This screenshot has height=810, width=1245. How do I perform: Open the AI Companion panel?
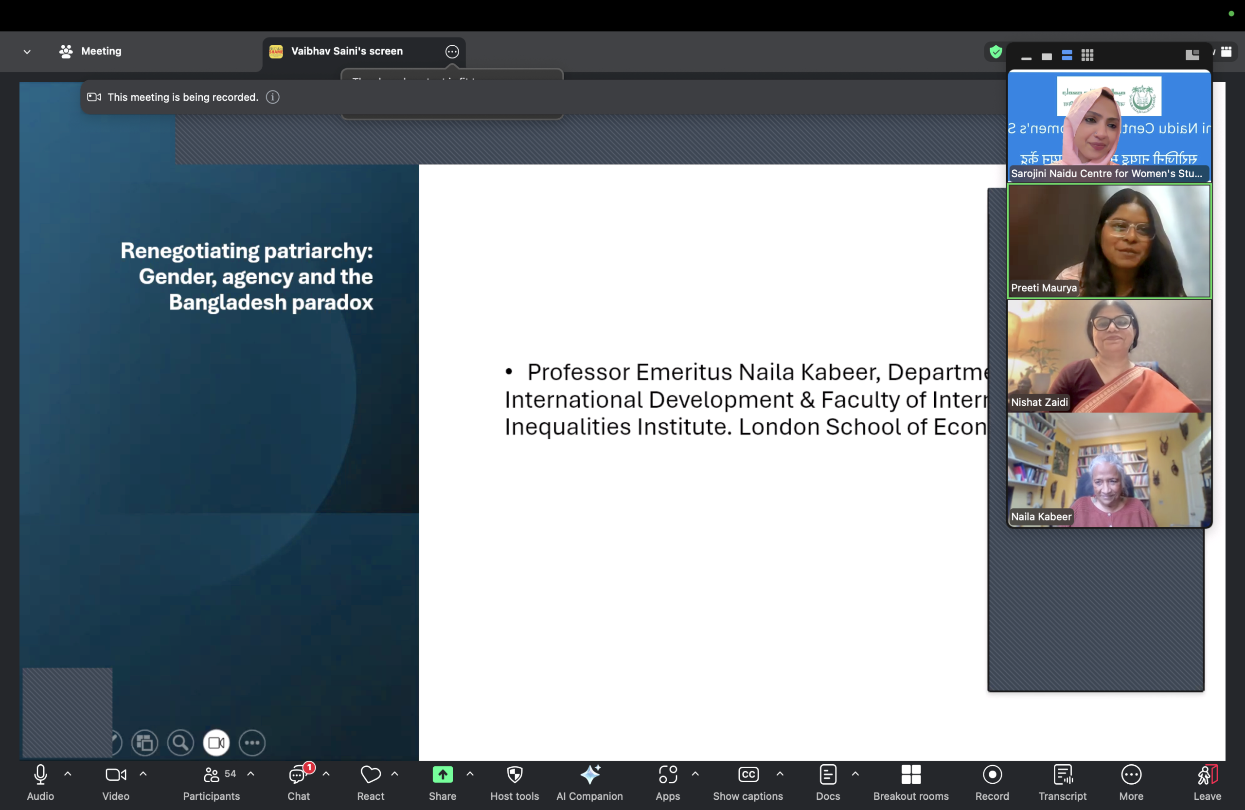point(589,774)
